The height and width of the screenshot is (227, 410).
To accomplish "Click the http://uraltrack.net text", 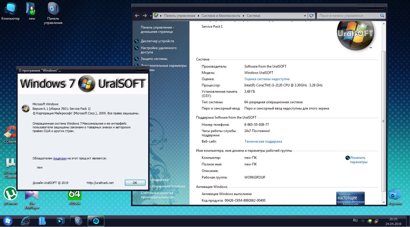I will [100, 183].
